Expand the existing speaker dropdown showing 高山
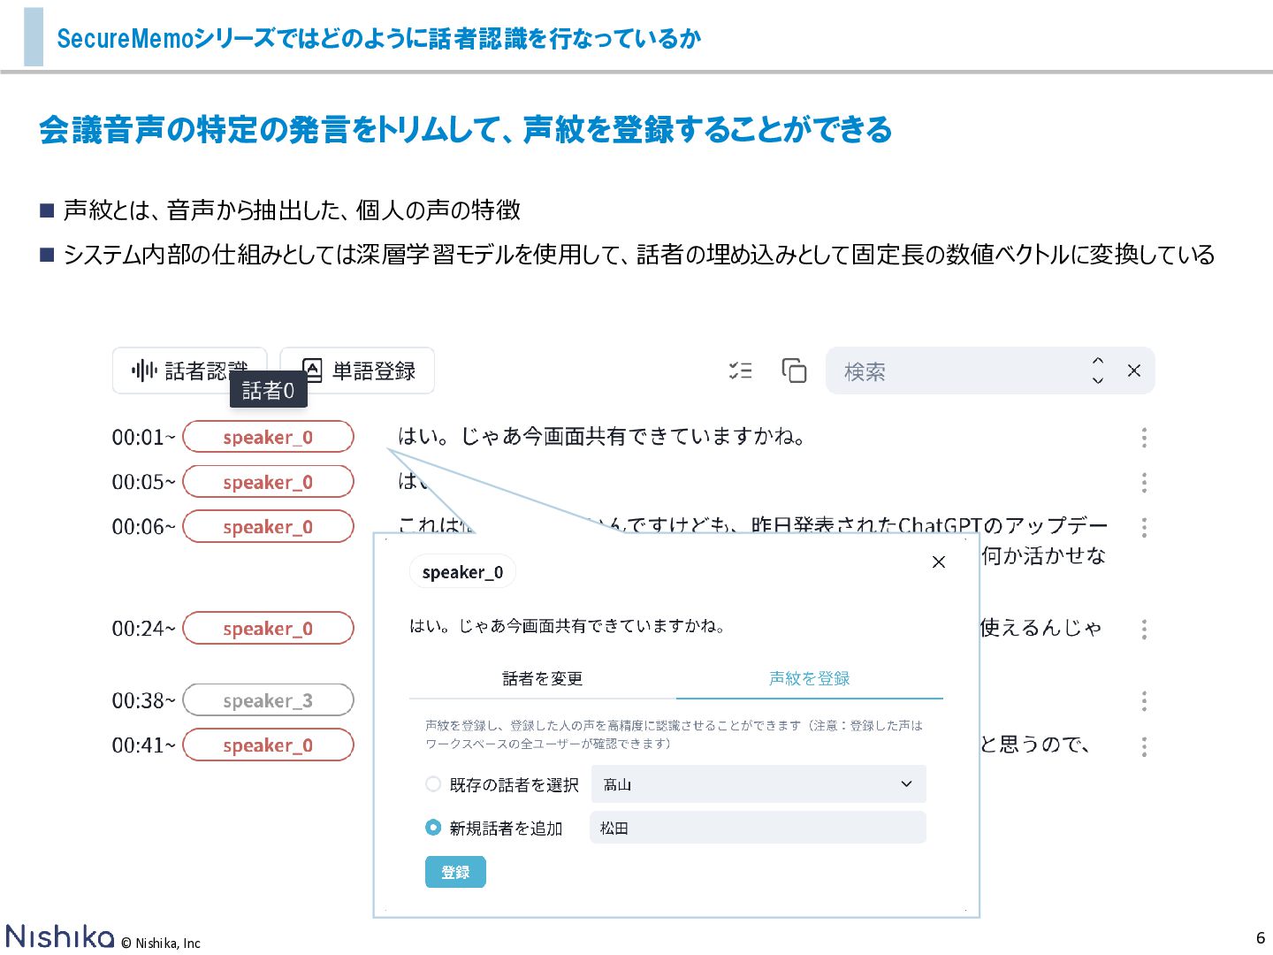 point(758,784)
